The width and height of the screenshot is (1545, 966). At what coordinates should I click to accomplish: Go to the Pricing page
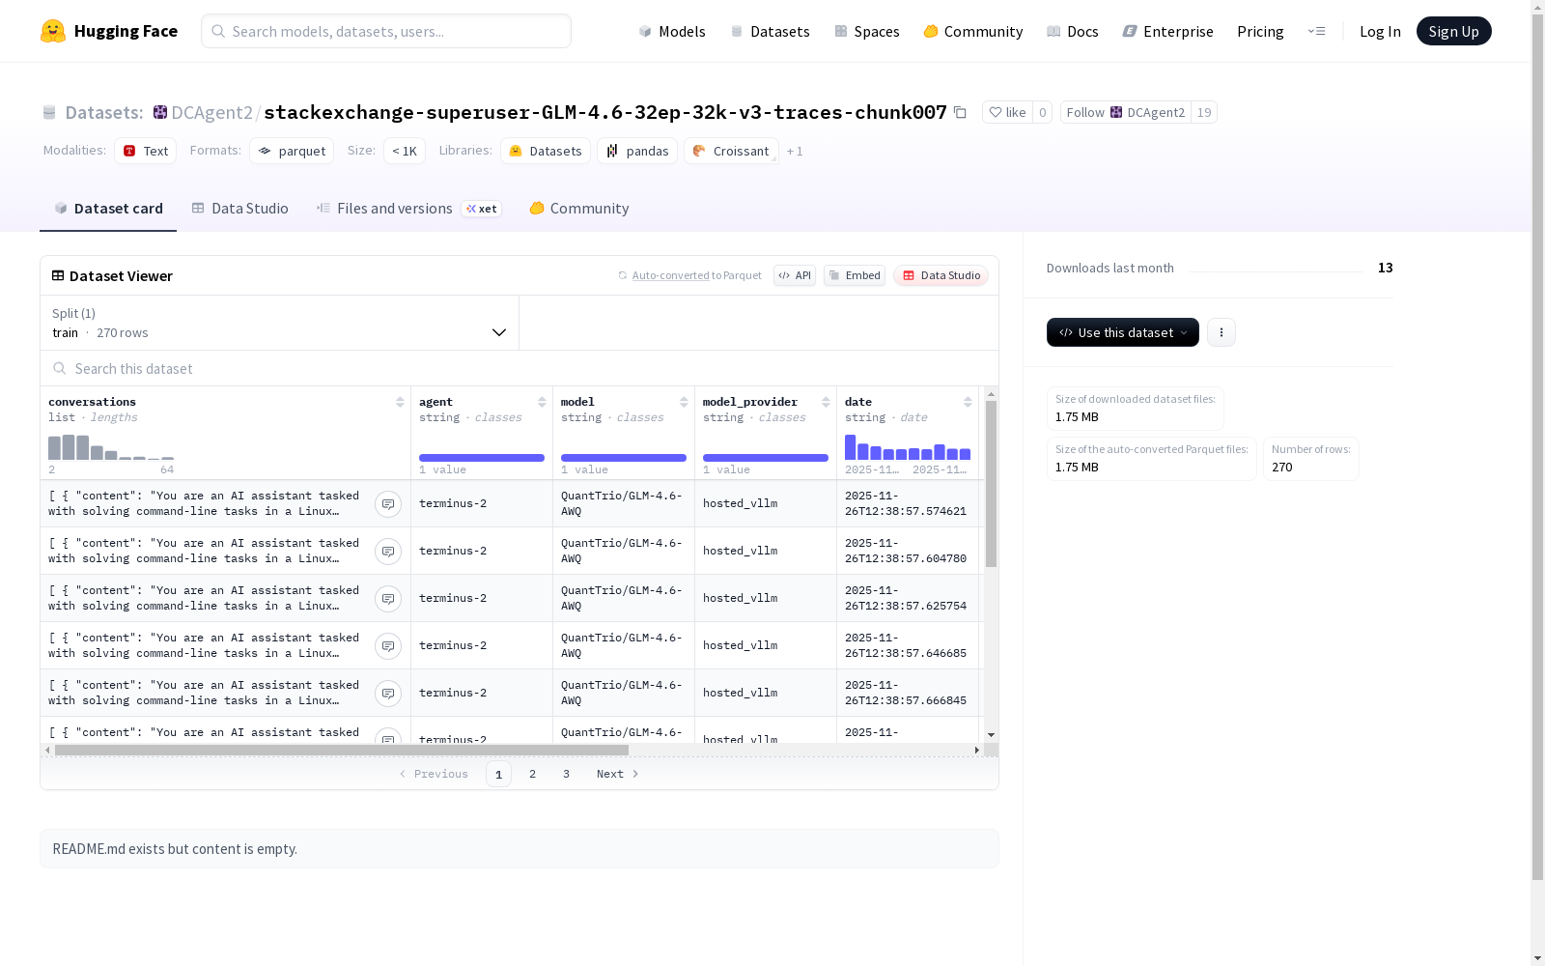(x=1260, y=31)
